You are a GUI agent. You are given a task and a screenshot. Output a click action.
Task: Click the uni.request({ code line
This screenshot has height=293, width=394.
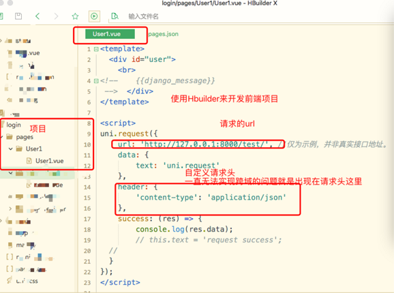(x=129, y=134)
